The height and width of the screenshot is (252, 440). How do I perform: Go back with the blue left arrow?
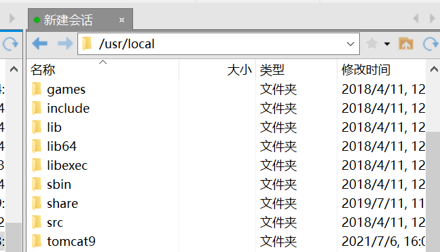[x=39, y=43]
